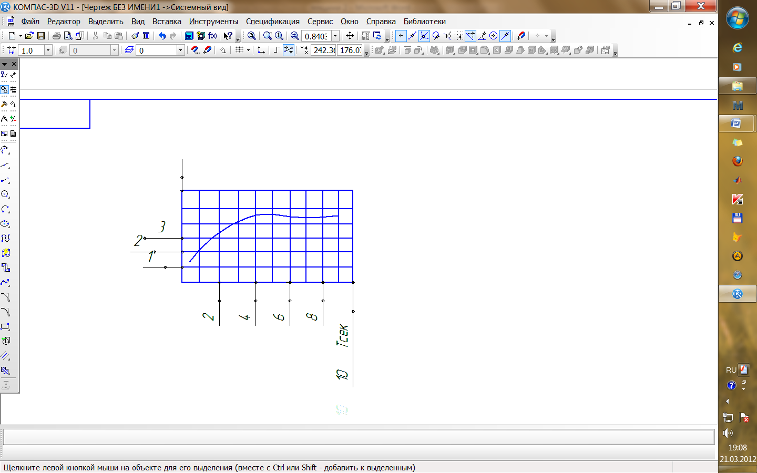Open the Спецификация menu
Viewport: 757px width, 473px height.
click(272, 22)
